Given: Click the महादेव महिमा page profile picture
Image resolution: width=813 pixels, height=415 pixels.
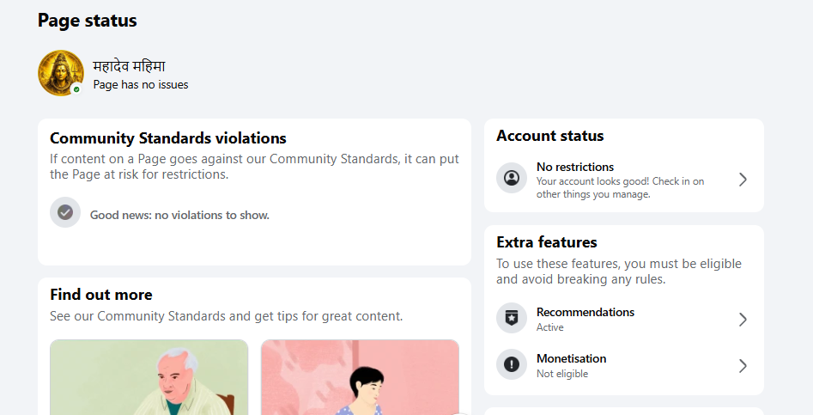Looking at the screenshot, I should click(x=61, y=73).
